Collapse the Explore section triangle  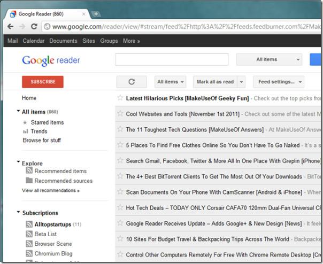(18, 161)
